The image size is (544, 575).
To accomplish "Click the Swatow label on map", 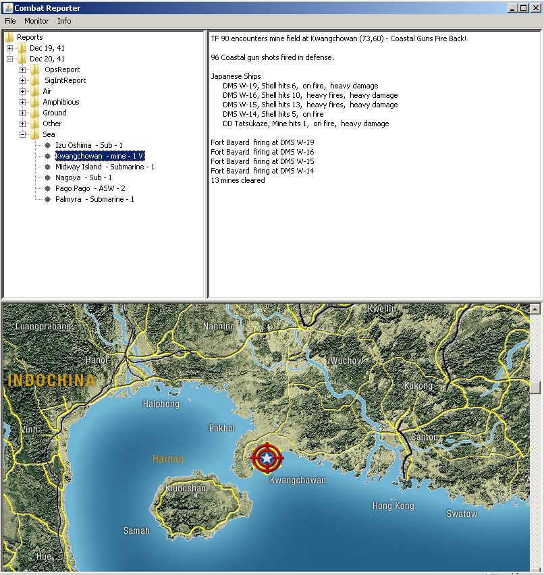I will 462,514.
